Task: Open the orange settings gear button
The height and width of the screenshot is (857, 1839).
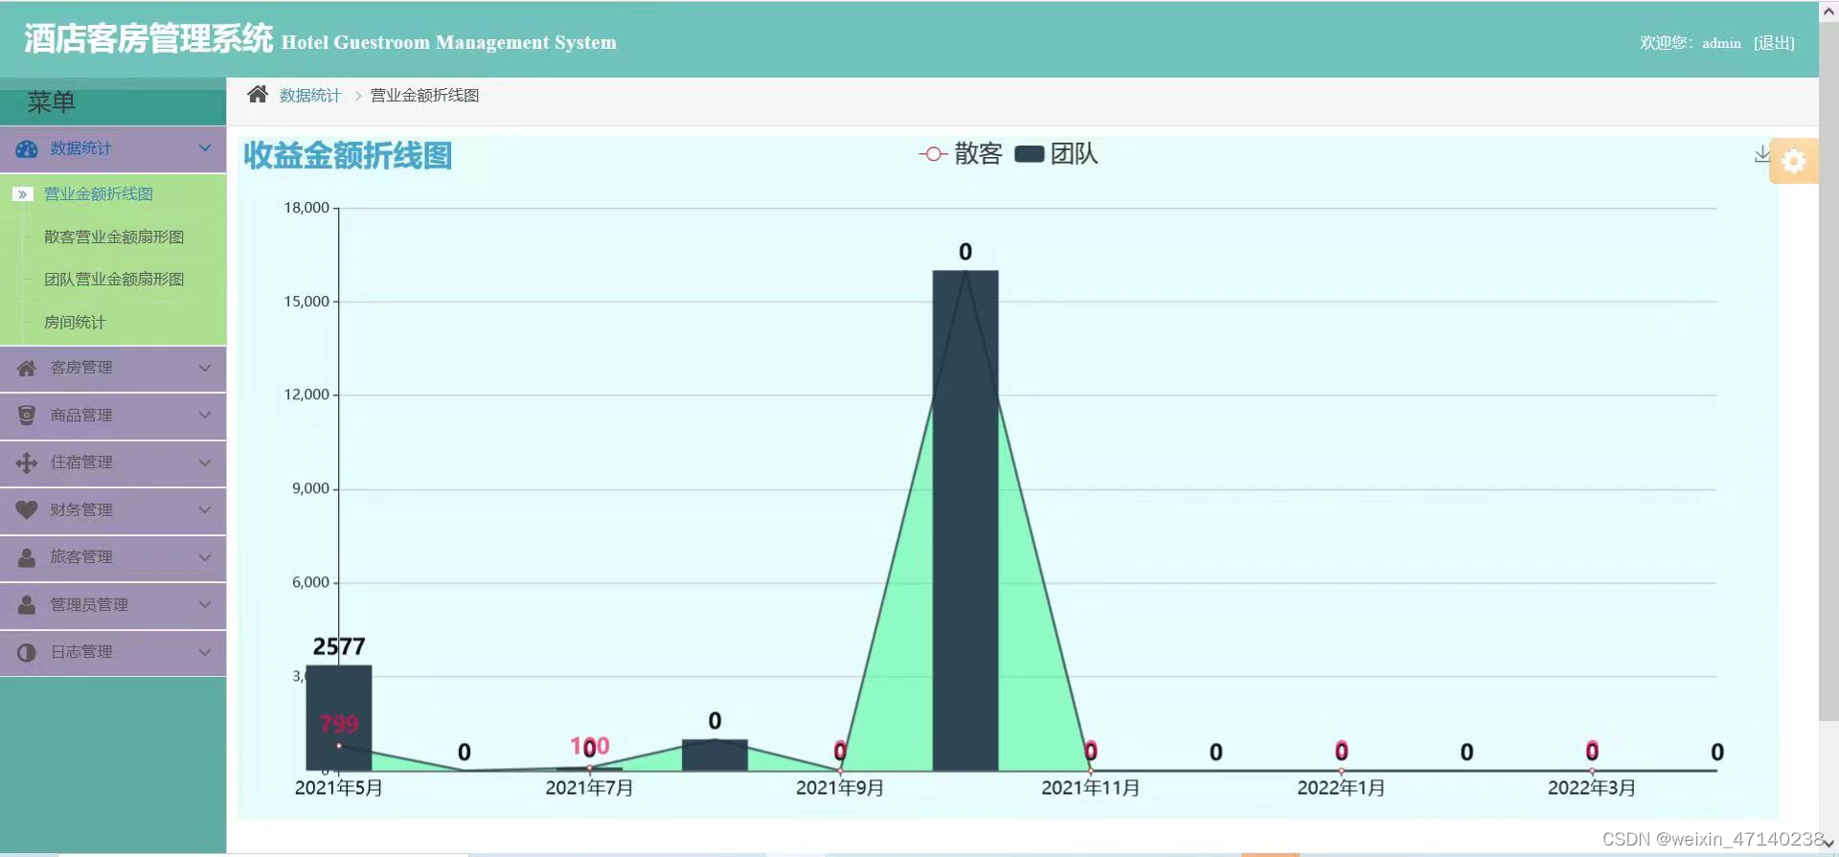Action: pyautogui.click(x=1793, y=161)
